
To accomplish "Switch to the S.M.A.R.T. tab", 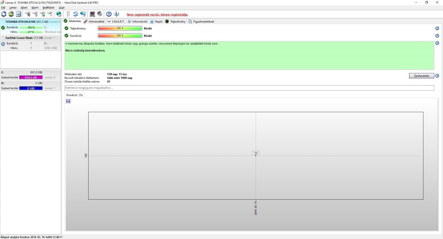I will point(116,21).
